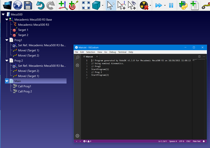The image size is (210, 148).
Task: Click the Check Collisions radiation icon
Action: (x=144, y=5)
